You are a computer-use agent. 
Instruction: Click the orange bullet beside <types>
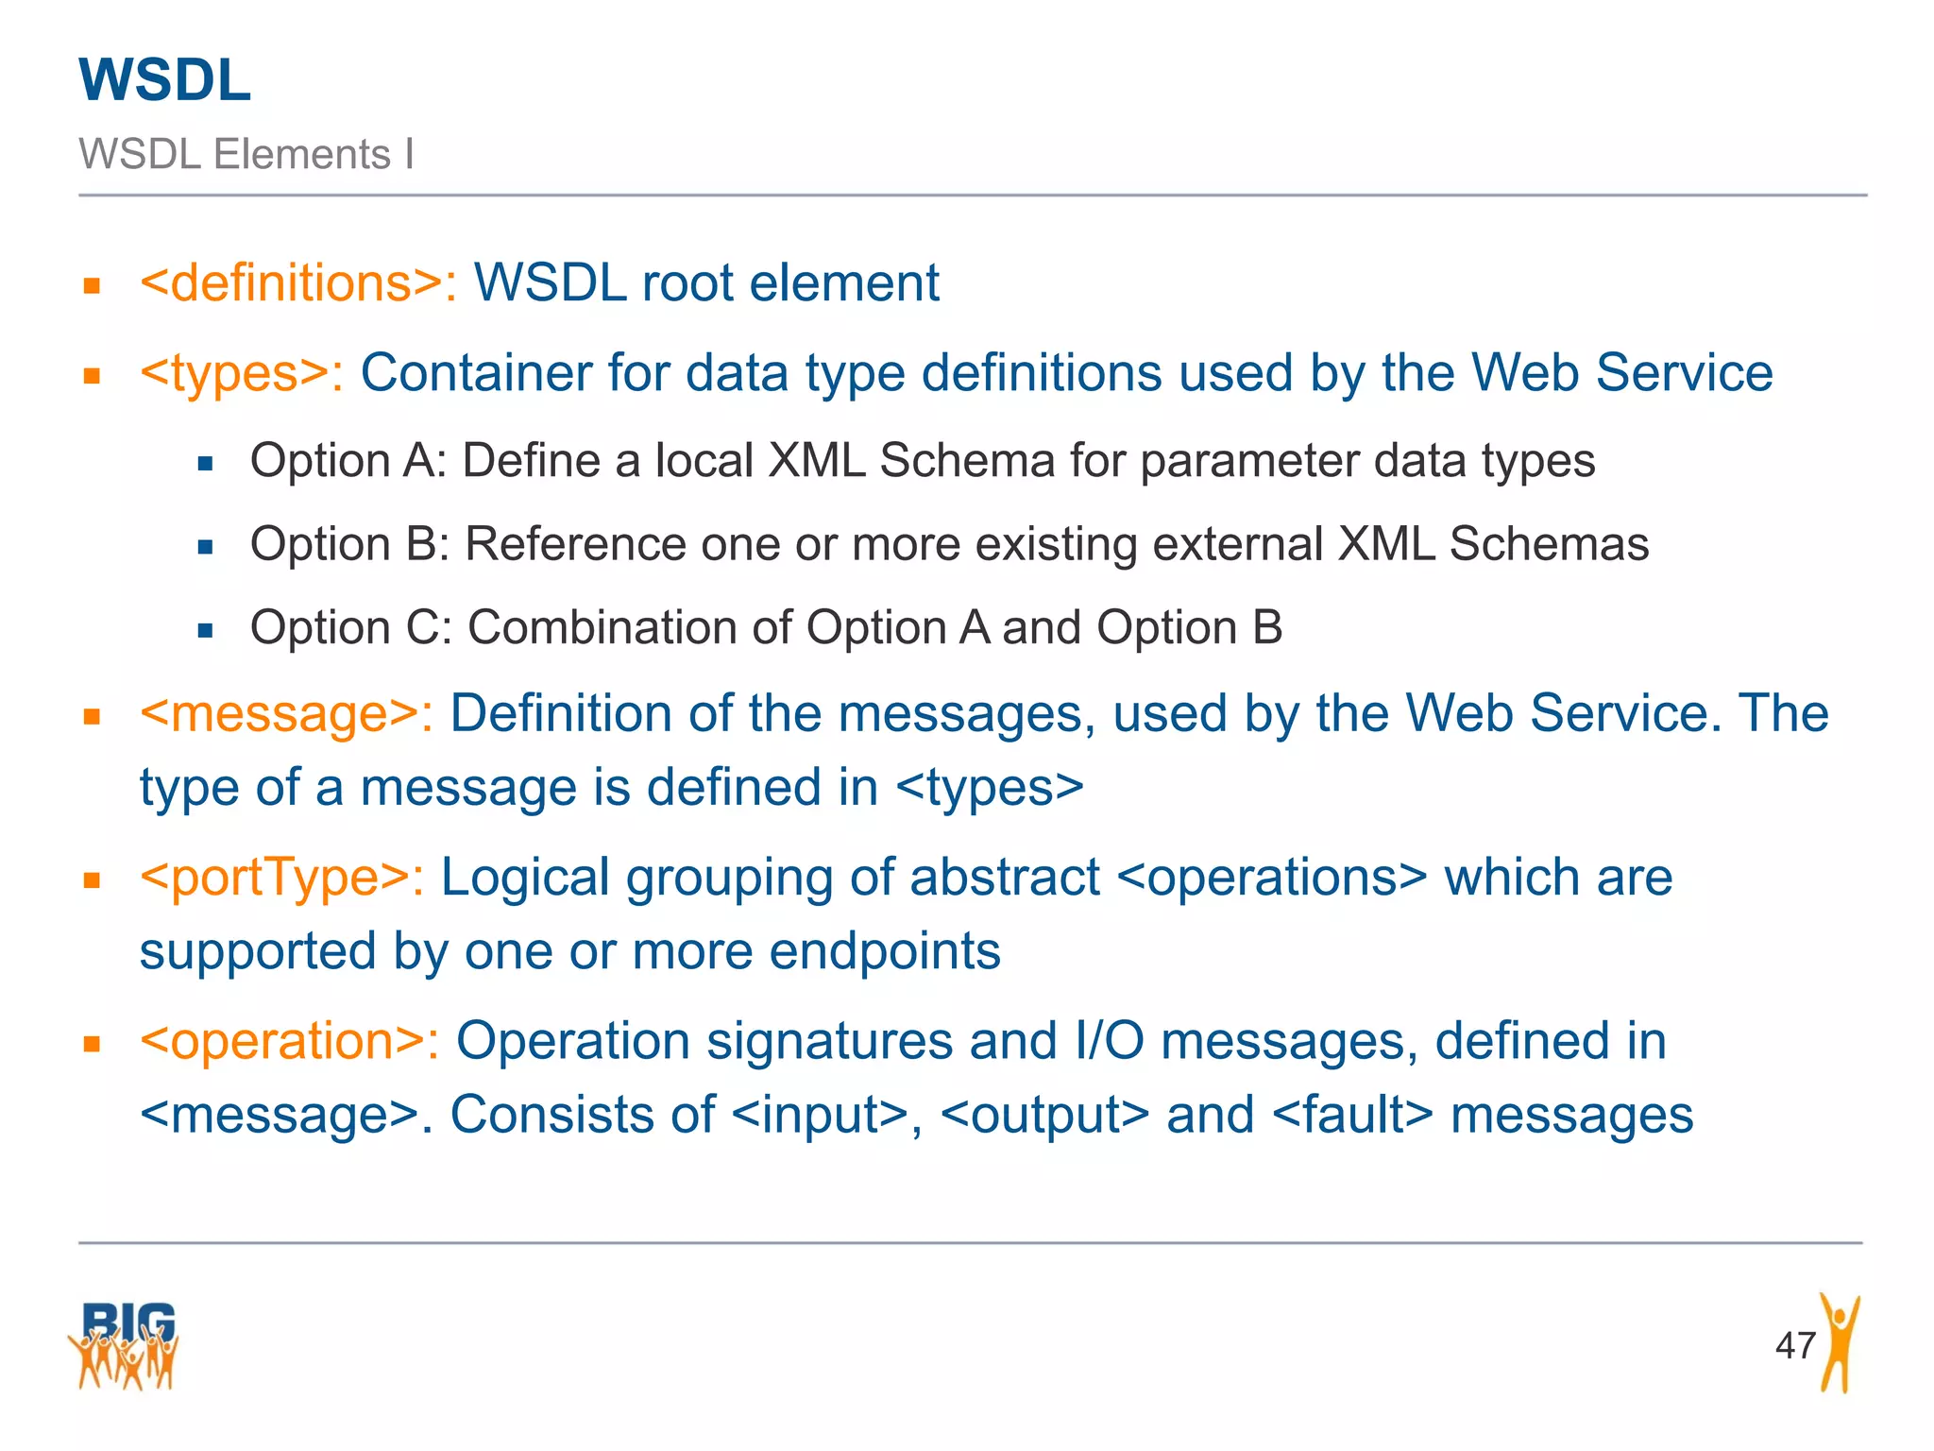(x=92, y=376)
